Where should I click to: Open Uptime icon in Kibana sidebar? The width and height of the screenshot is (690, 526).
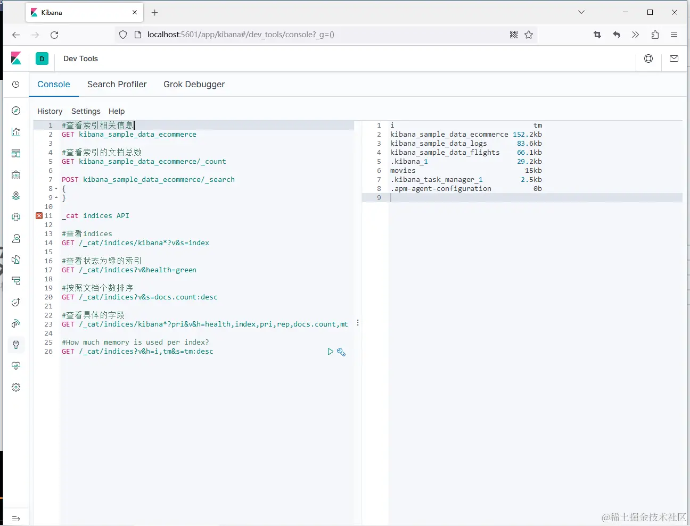16,302
